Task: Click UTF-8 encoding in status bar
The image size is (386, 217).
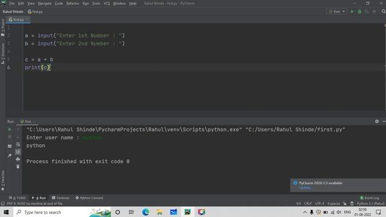Action: pos(320,204)
